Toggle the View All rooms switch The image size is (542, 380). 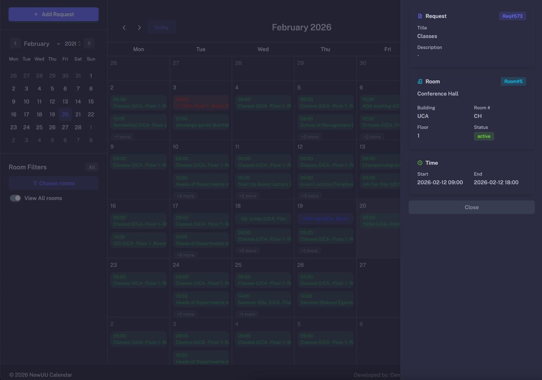click(16, 198)
